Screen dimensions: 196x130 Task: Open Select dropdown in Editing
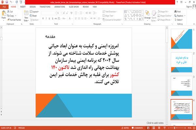click(179, 20)
